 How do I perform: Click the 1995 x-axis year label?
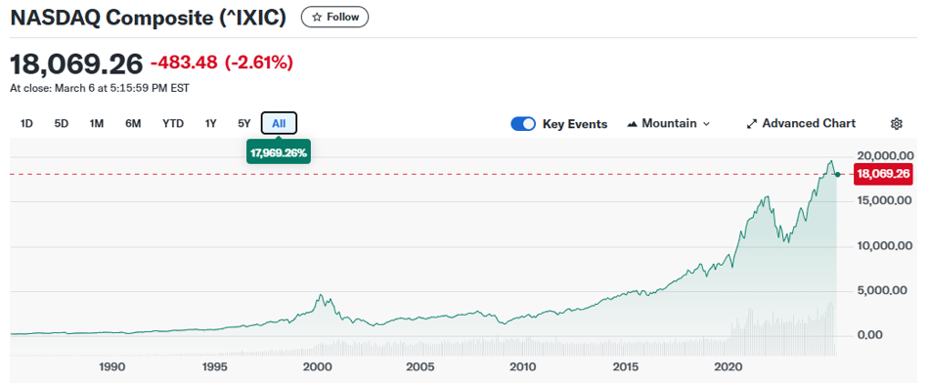point(214,367)
